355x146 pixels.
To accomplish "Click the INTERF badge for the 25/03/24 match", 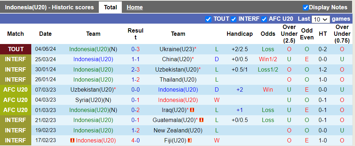I will coord(15,59).
